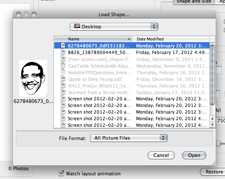Click spreadsheet icon beside CapTable ScheduleA&I
Image resolution: width=225 pixels, height=179 pixels.
click(63, 65)
